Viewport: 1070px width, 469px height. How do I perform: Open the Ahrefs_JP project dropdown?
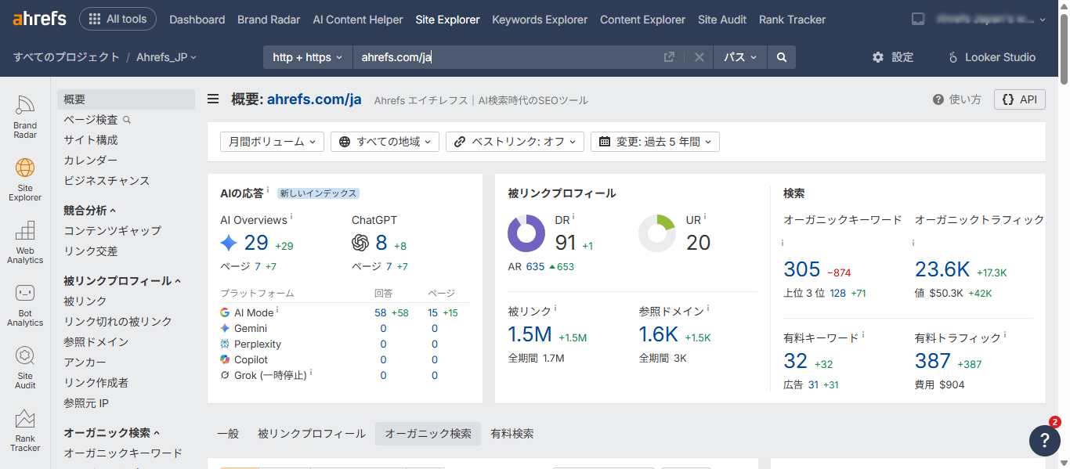point(167,57)
